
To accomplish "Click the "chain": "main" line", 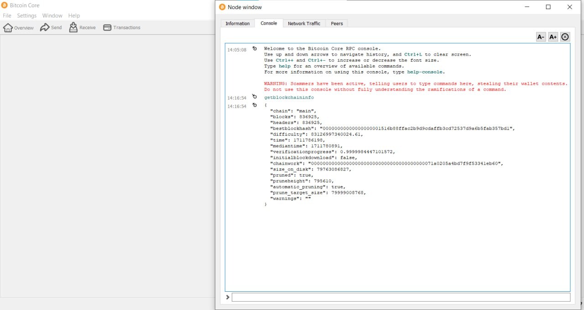I will coord(293,111).
